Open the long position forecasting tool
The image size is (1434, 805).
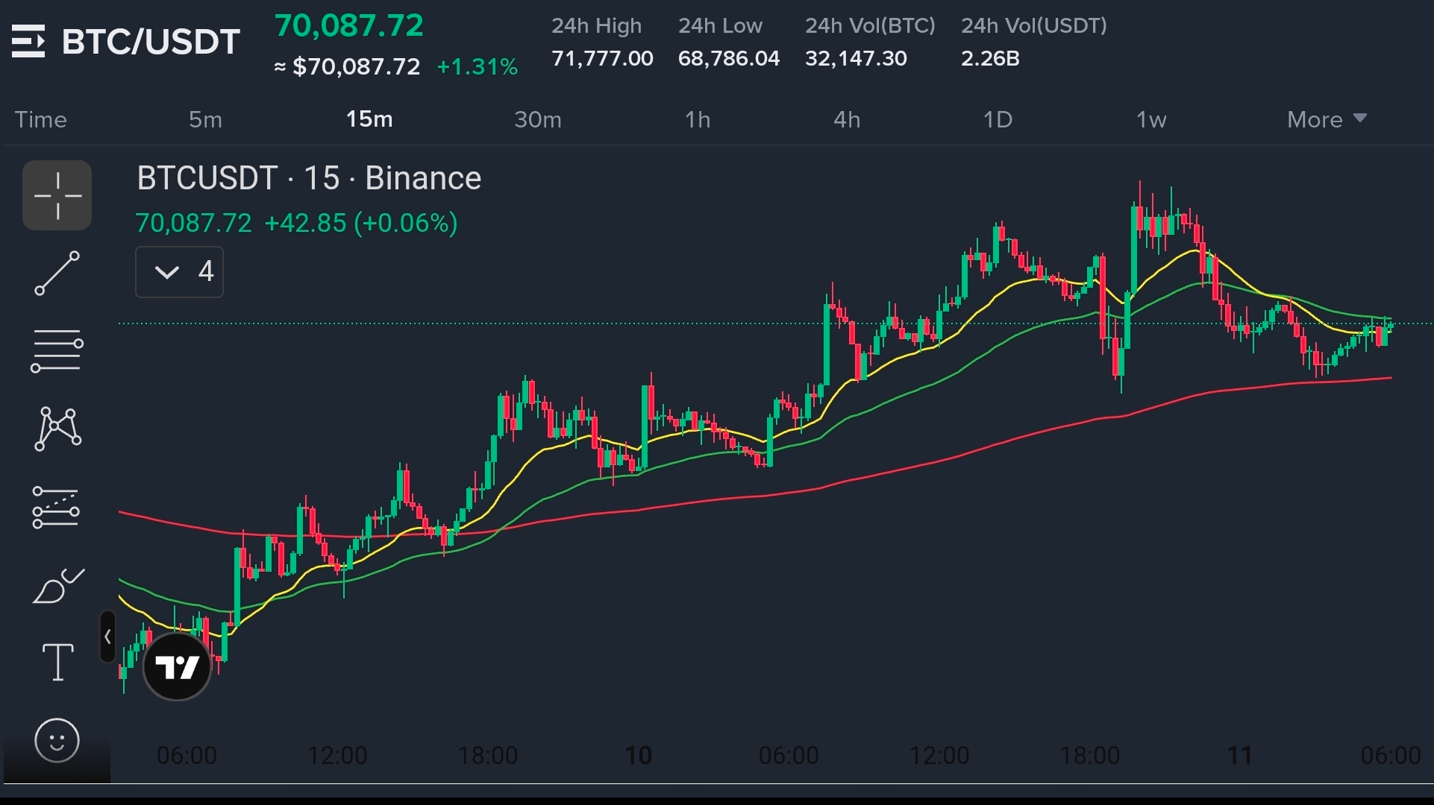[57, 508]
